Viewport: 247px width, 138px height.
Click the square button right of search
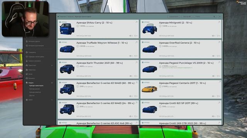click(x=220, y=16)
